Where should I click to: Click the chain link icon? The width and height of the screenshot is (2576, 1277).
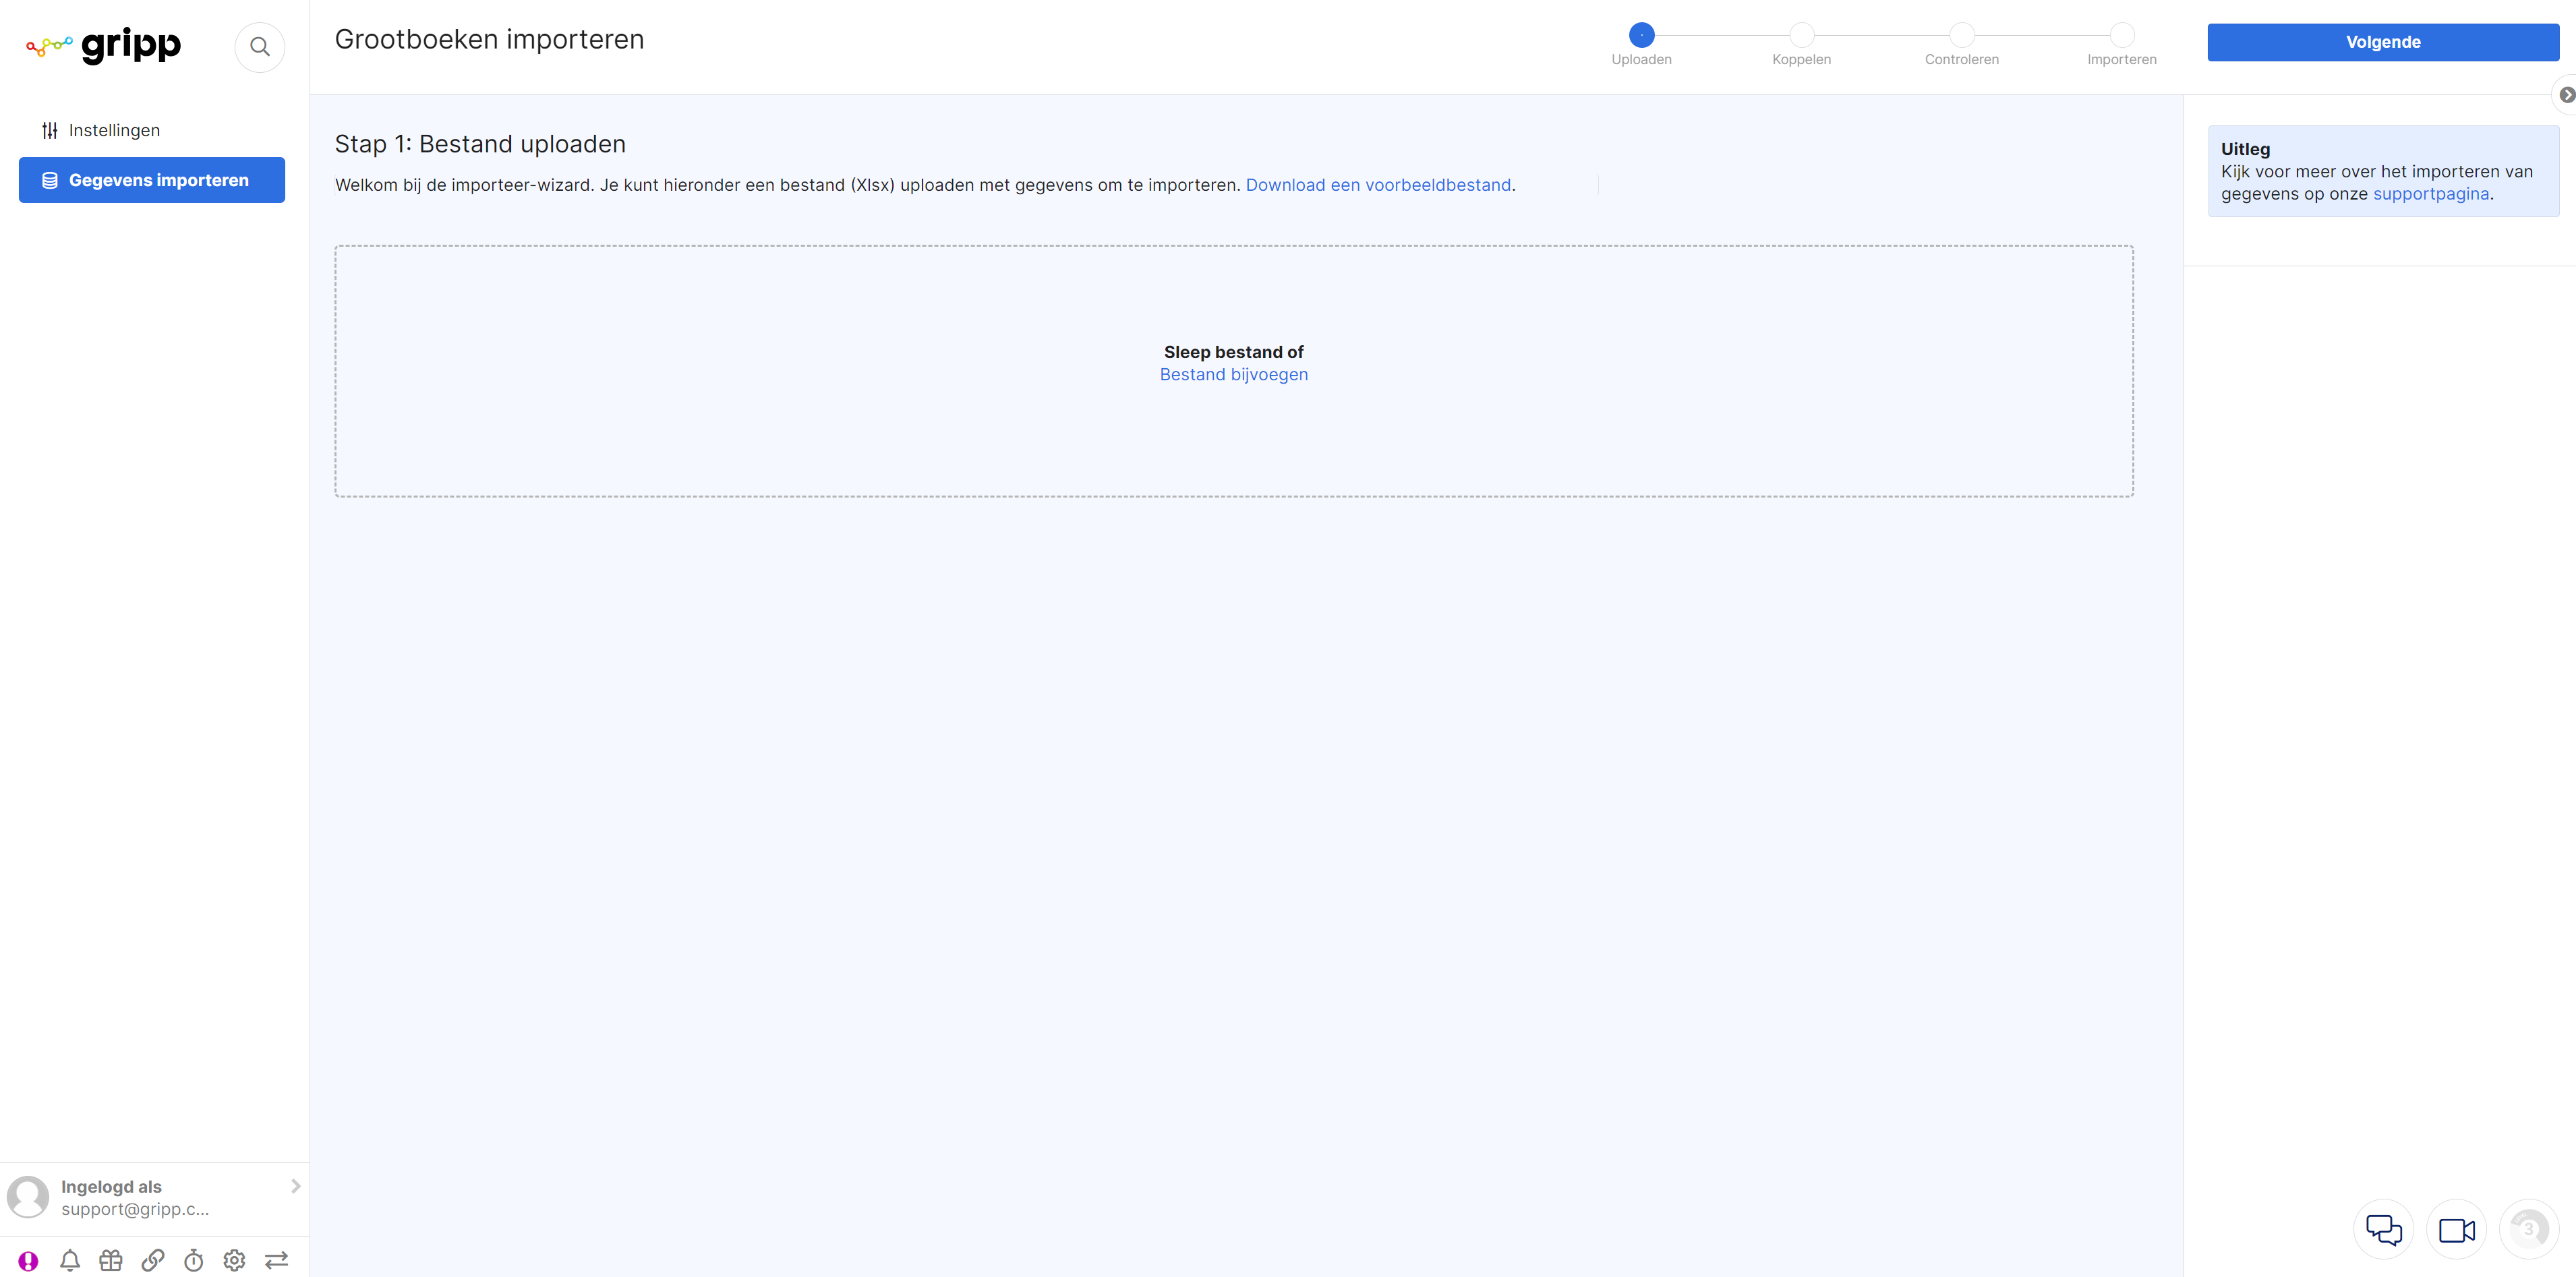tap(153, 1260)
